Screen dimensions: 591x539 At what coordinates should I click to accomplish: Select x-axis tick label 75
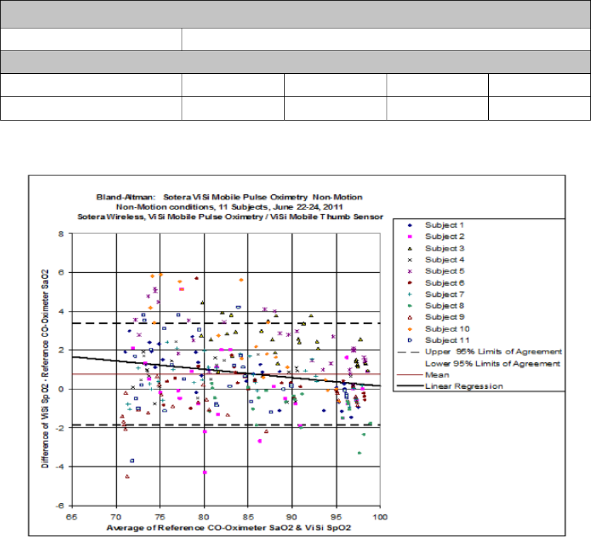click(x=160, y=517)
